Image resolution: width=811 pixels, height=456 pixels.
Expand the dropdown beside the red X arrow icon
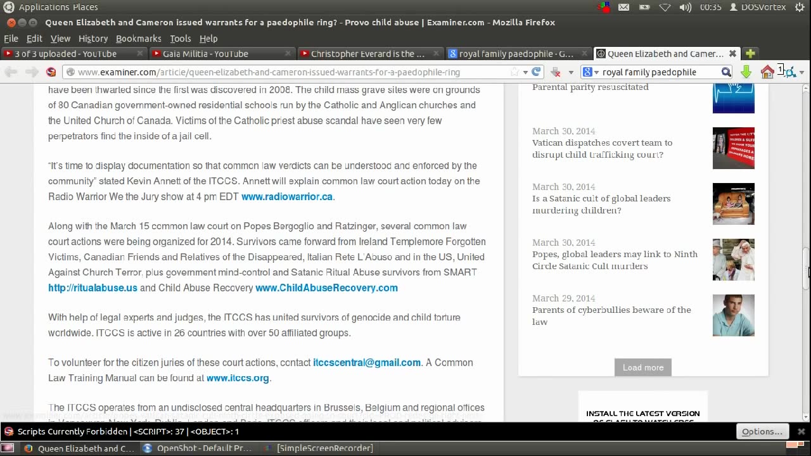coord(570,72)
